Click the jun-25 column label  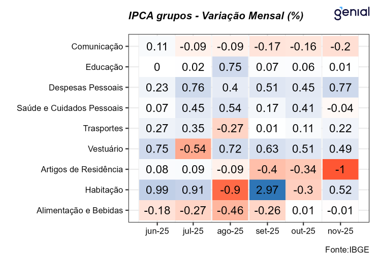157,231
